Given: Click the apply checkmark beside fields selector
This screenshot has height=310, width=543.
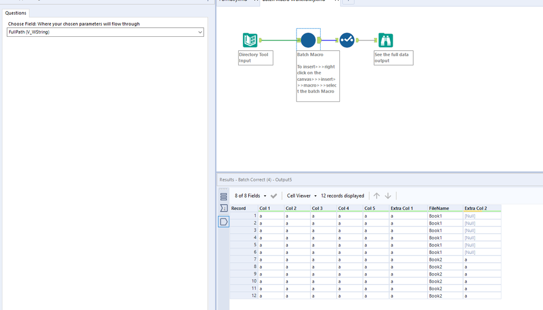Looking at the screenshot, I should pyautogui.click(x=274, y=196).
